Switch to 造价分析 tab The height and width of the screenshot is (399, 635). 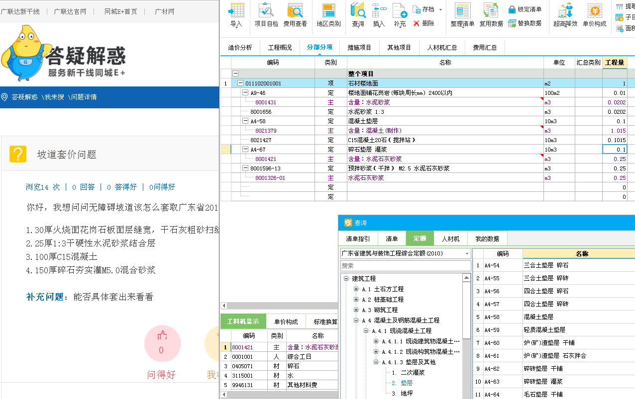(240, 48)
